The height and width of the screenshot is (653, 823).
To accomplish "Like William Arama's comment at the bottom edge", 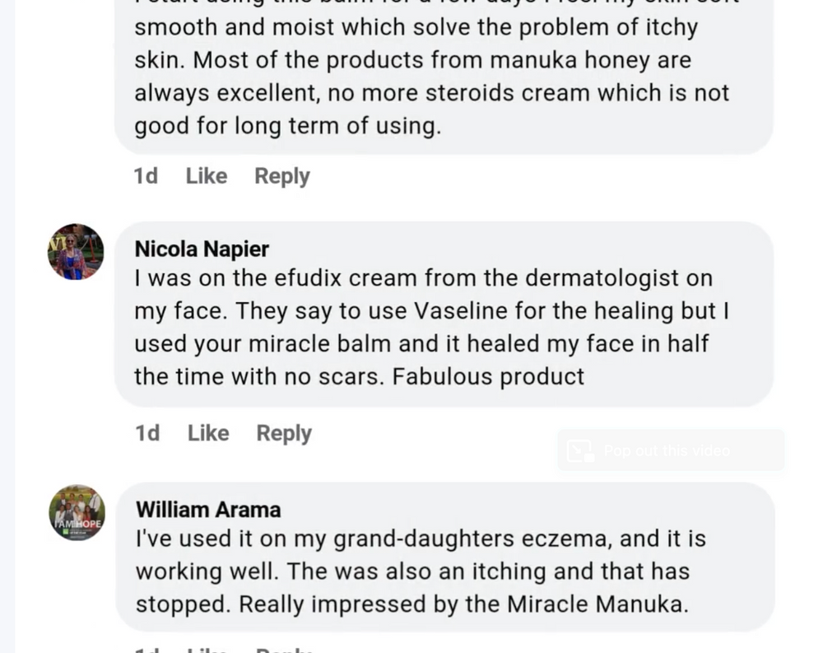I will pos(208,649).
